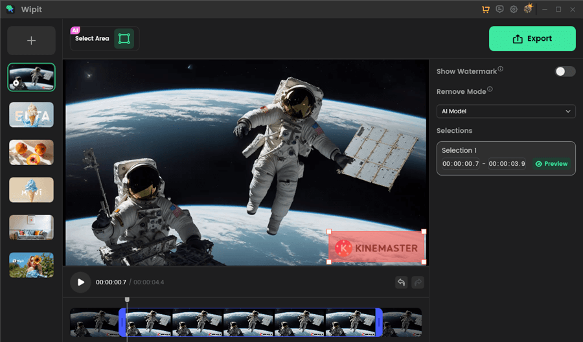Add new media with plus button
This screenshot has width=583, height=342.
32,41
